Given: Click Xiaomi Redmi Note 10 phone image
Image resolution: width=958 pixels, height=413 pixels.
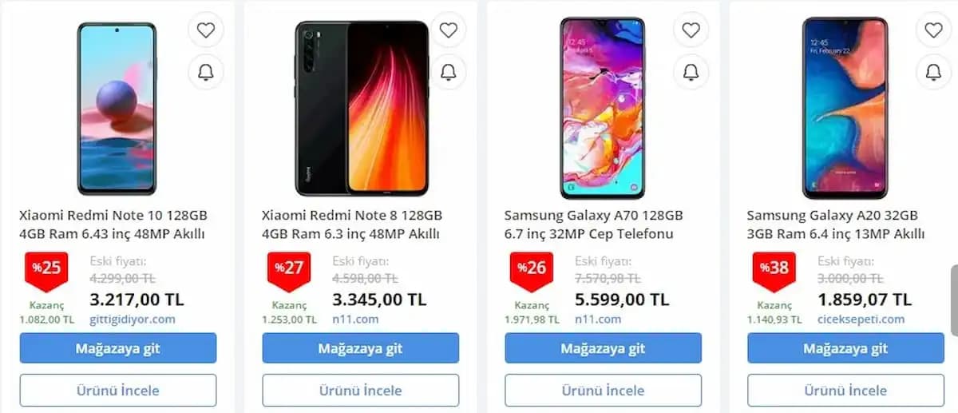Looking at the screenshot, I should [117, 109].
